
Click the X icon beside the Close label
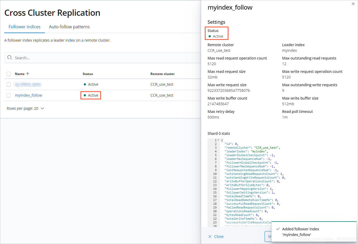click(x=210, y=237)
